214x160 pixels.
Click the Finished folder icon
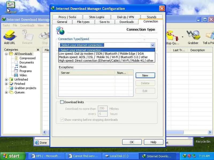pos(11,84)
